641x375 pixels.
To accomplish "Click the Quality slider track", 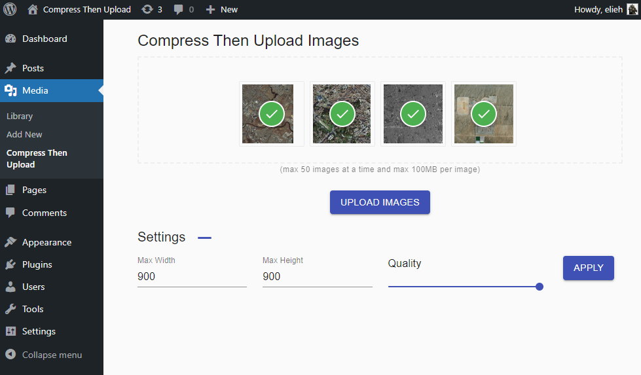I will coord(464,287).
